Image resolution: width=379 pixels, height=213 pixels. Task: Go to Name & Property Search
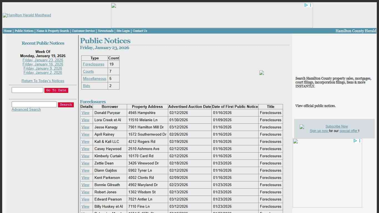point(52,31)
